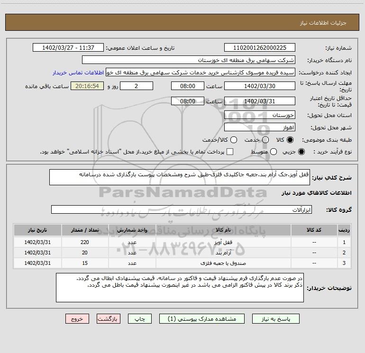
Task: Click the request creator field
Action: [x=201, y=72]
